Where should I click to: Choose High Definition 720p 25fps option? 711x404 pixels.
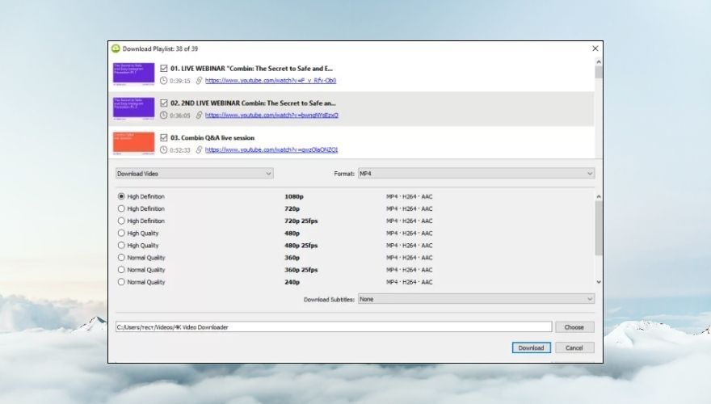(121, 221)
